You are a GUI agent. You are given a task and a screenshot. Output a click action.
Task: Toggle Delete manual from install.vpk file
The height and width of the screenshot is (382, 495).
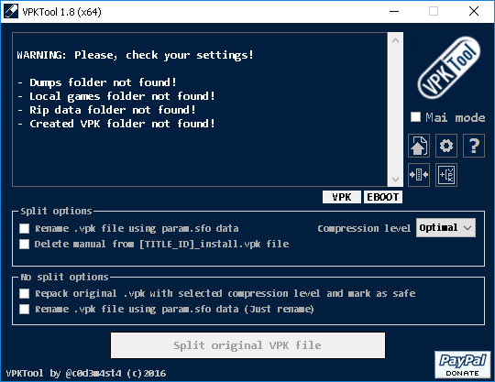(25, 244)
